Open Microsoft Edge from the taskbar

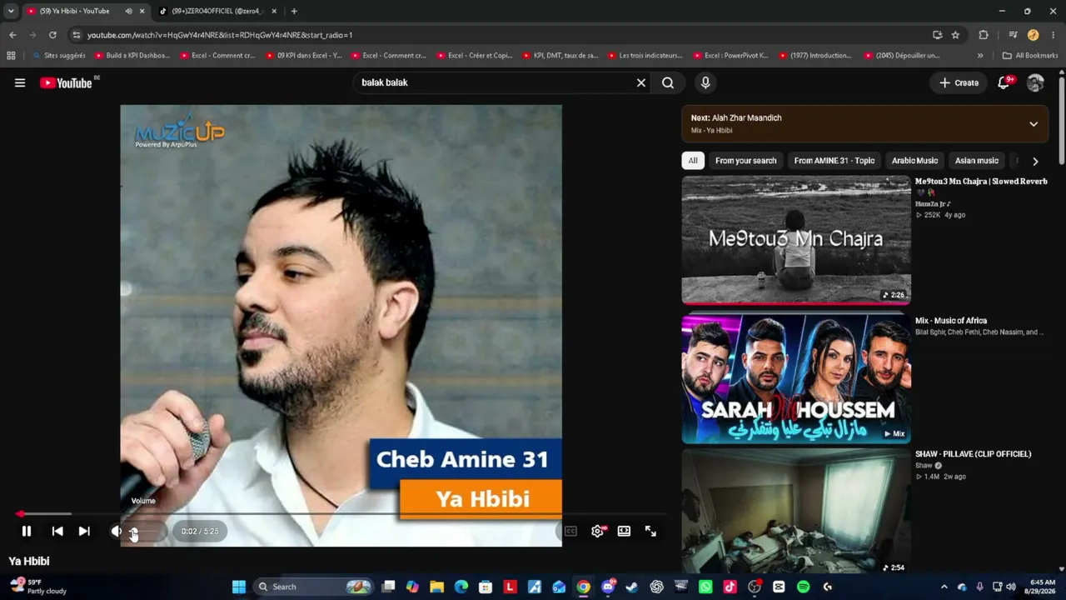pos(461,587)
